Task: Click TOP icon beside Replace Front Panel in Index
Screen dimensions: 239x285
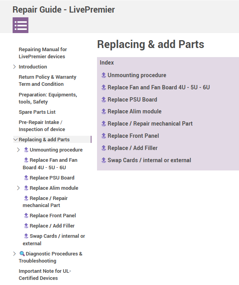Action: tap(104, 136)
